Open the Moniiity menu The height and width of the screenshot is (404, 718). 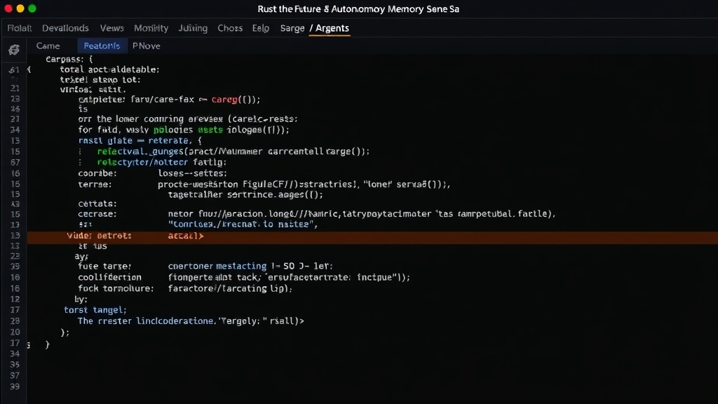tap(151, 28)
